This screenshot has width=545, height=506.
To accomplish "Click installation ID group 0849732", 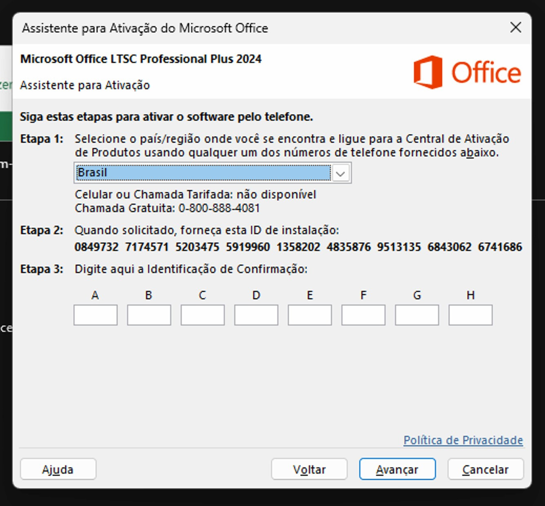I will (97, 247).
